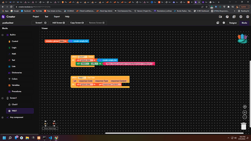Click Show Warnings button
Image resolution: width=251 pixels, height=141 pixels.
50,128
